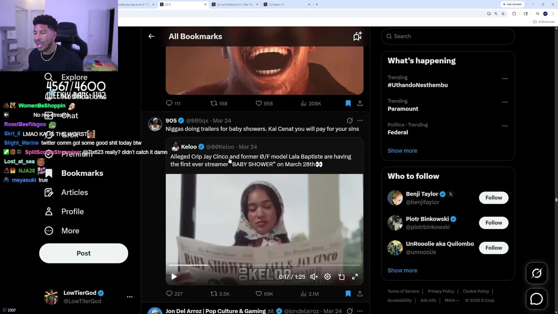Expand the footer More menu
Image resolution: width=558 pixels, height=314 pixels.
pyautogui.click(x=452, y=300)
